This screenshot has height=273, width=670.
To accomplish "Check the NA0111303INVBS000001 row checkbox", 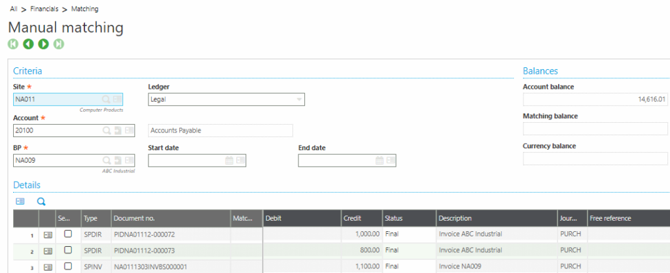I will [68, 266].
